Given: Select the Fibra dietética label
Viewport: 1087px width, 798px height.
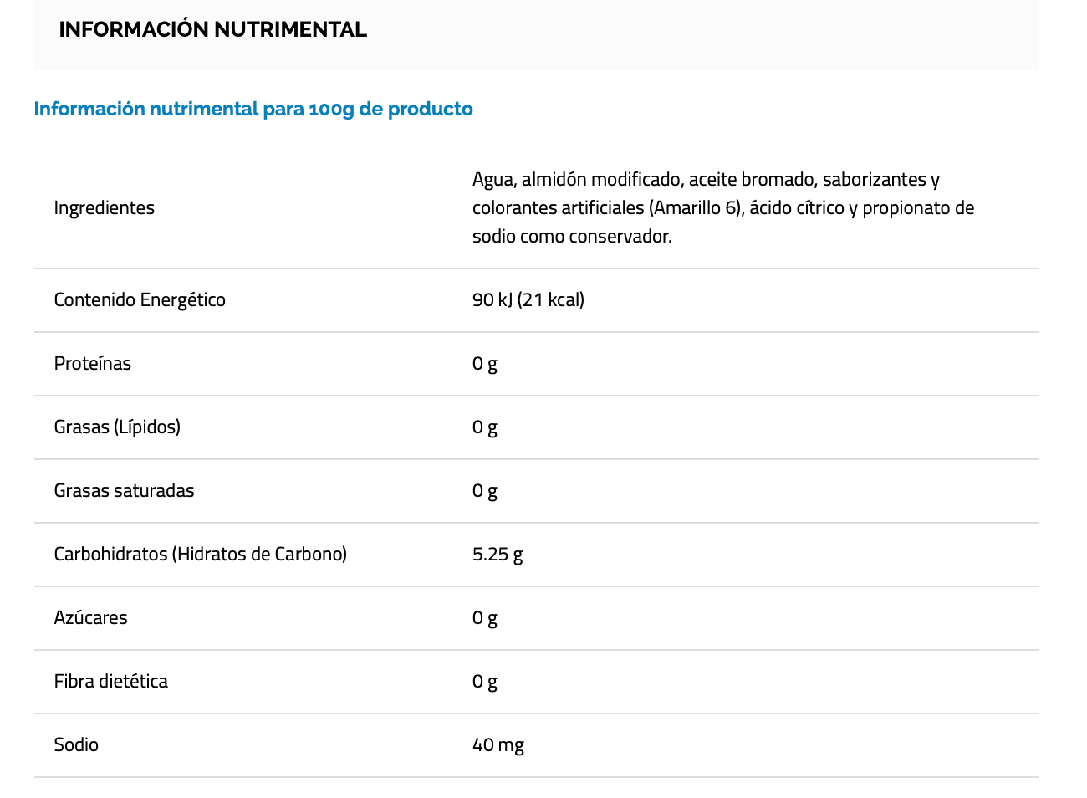Looking at the screenshot, I should (x=111, y=682).
